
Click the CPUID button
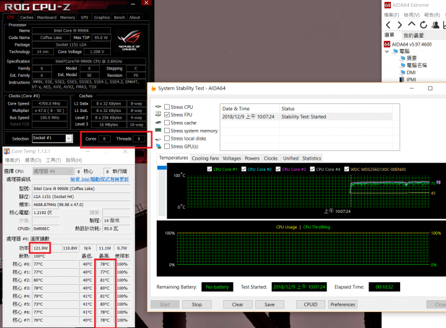310,304
